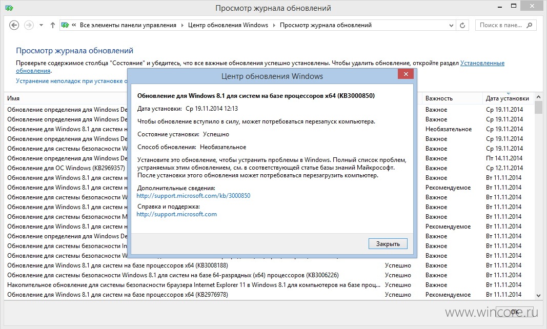Select the Internet Explorer 11 cumulative update row
The image size is (547, 329).
269,285
